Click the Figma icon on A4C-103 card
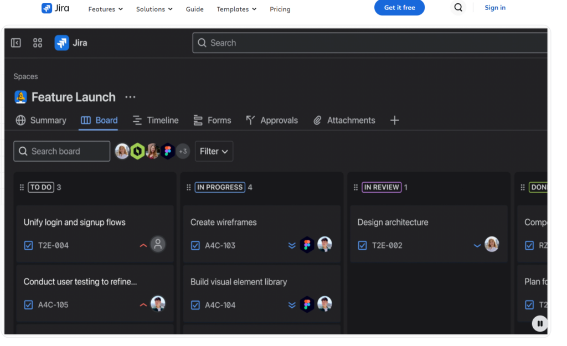 307,245
